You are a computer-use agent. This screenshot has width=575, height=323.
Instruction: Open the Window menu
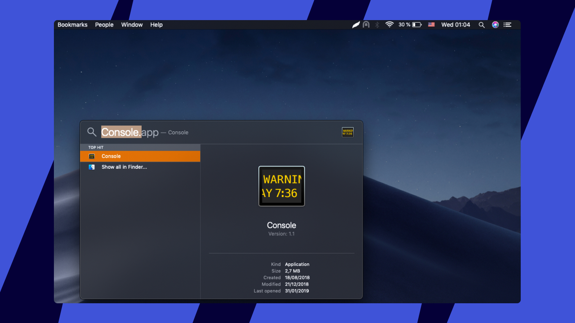(132, 25)
